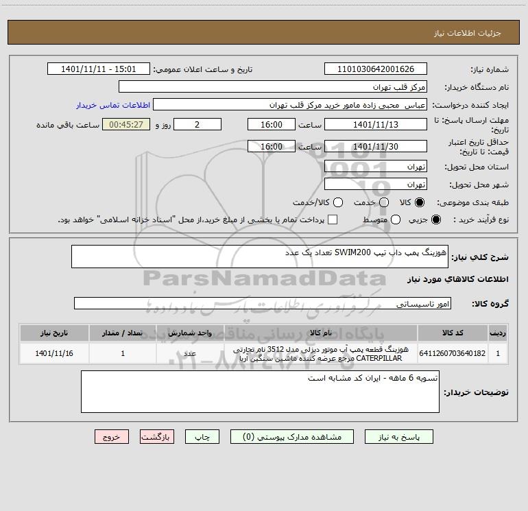Open the اطلاعات تماس خریدار link
The image size is (528, 511).
tap(113, 105)
